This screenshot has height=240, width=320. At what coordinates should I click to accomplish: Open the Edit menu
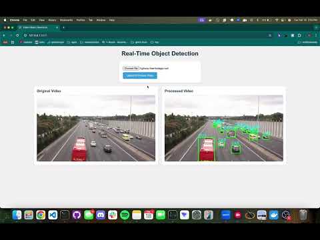coord(33,20)
